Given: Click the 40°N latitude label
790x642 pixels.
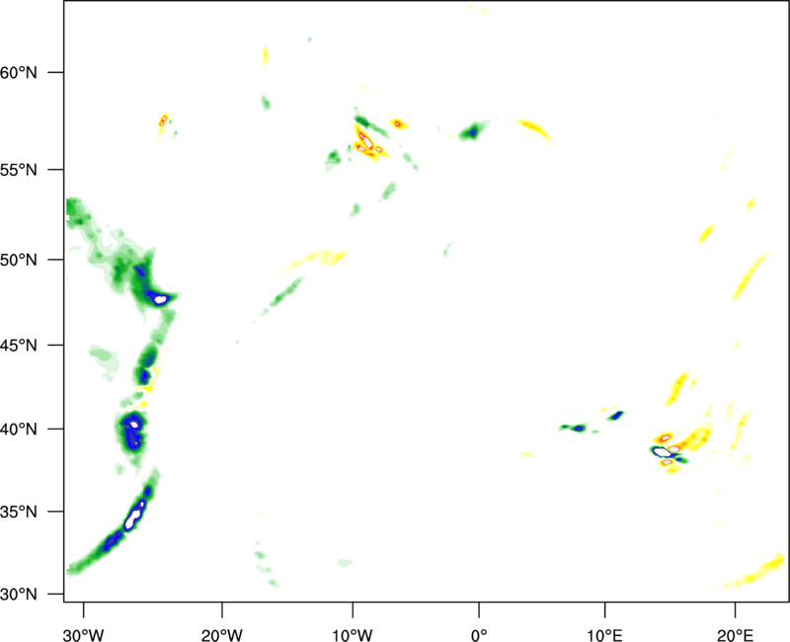Looking at the screenshot, I should 19,429.
